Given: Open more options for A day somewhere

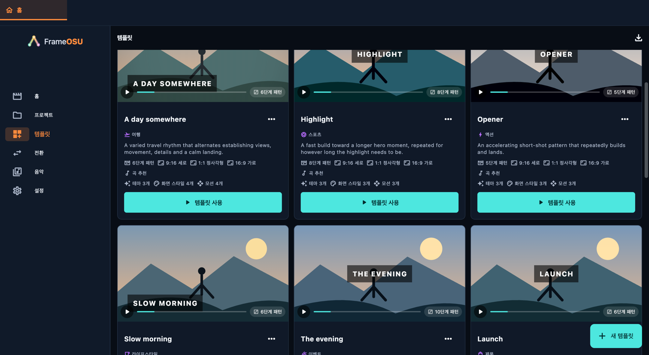Looking at the screenshot, I should coord(272,119).
